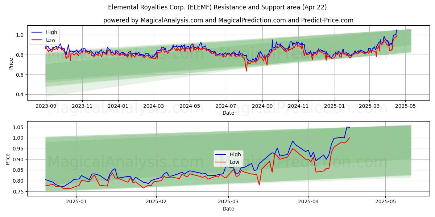Click the 'Price' y-axis label of bottom chart

coord(8,159)
